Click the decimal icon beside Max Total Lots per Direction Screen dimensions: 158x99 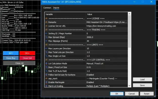[x=46, y=52]
